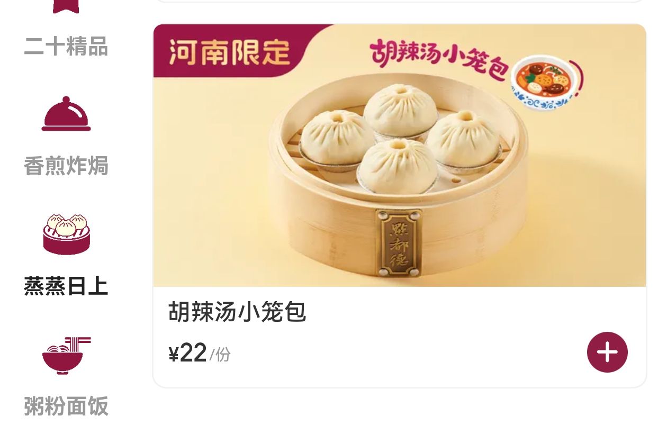667x425 pixels.
Task: Tap the bamboo steamer buns icon
Action: [x=66, y=234]
